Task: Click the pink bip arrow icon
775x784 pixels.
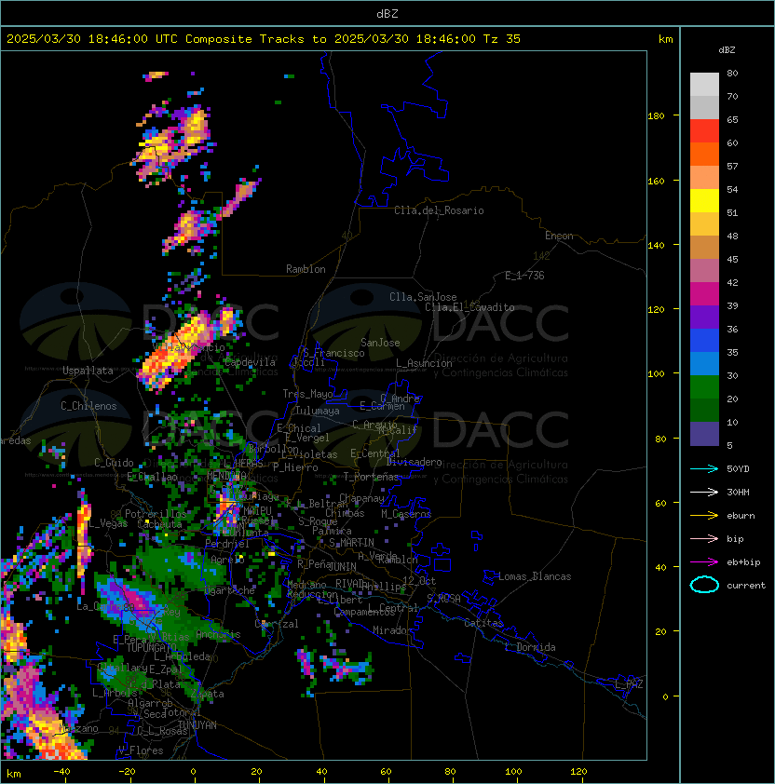Action: click(x=704, y=538)
